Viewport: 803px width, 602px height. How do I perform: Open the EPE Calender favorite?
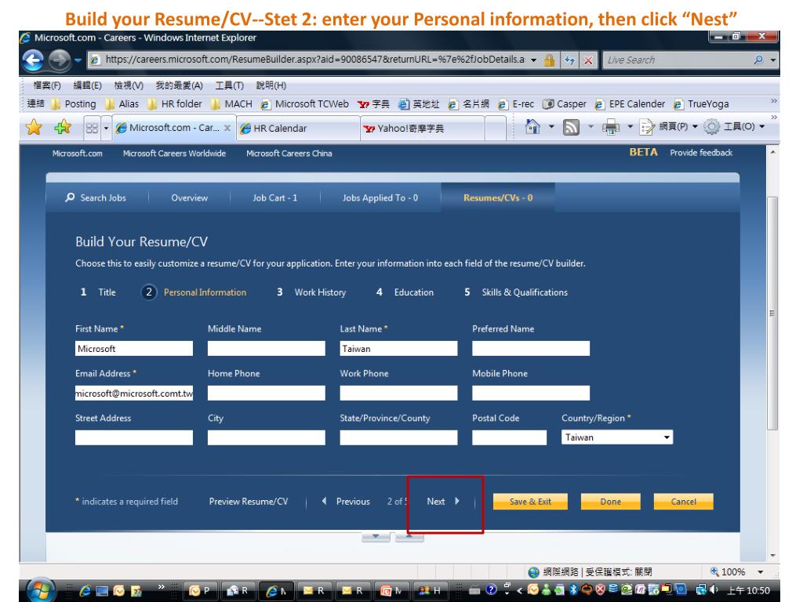(630, 104)
